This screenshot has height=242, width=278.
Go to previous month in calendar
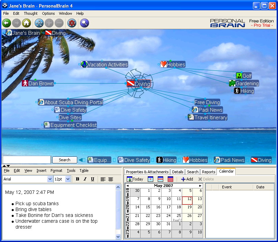pyautogui.click(x=127, y=186)
